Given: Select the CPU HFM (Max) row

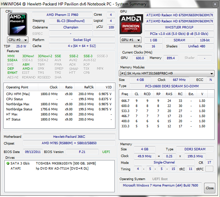Looking at the screenshot, I should tap(59, 94).
